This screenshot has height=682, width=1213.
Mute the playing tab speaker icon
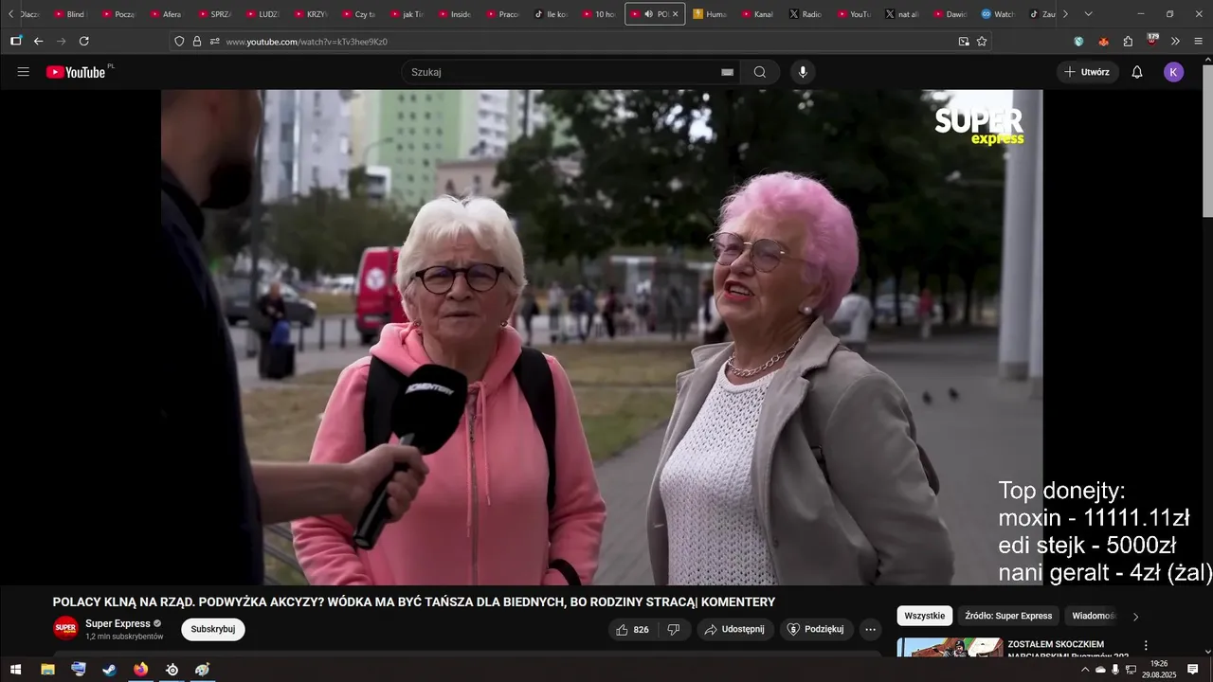648,14
